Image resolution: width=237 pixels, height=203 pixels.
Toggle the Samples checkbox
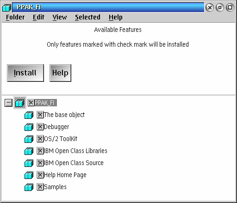pyautogui.click(x=40, y=187)
